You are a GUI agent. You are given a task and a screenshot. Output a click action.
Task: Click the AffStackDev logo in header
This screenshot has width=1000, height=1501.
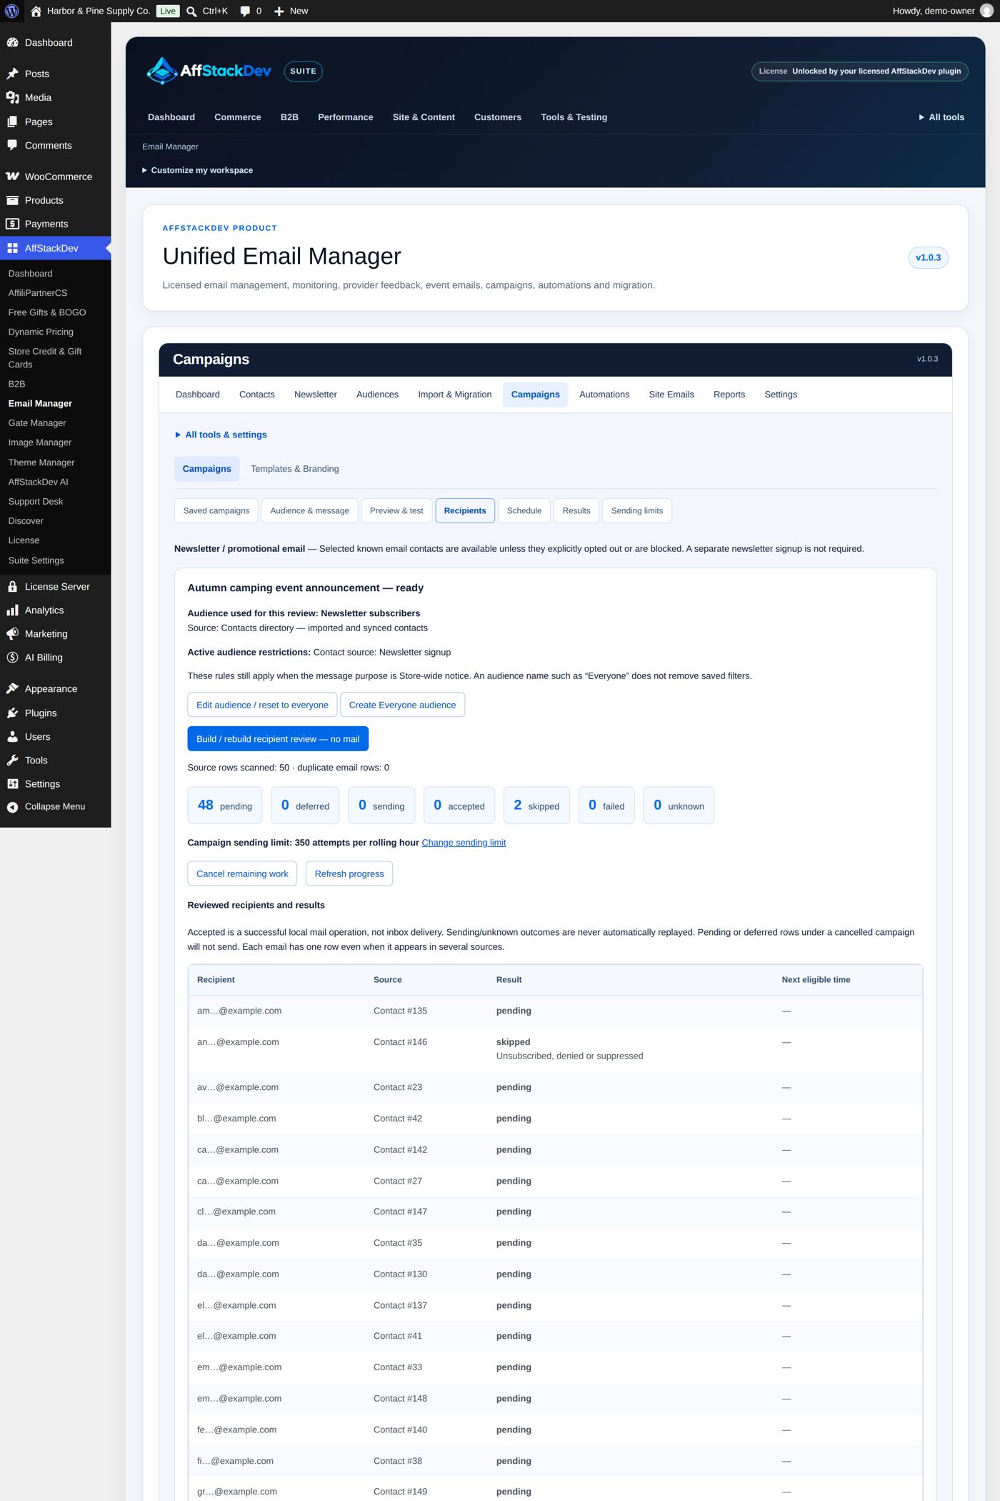pos(209,71)
